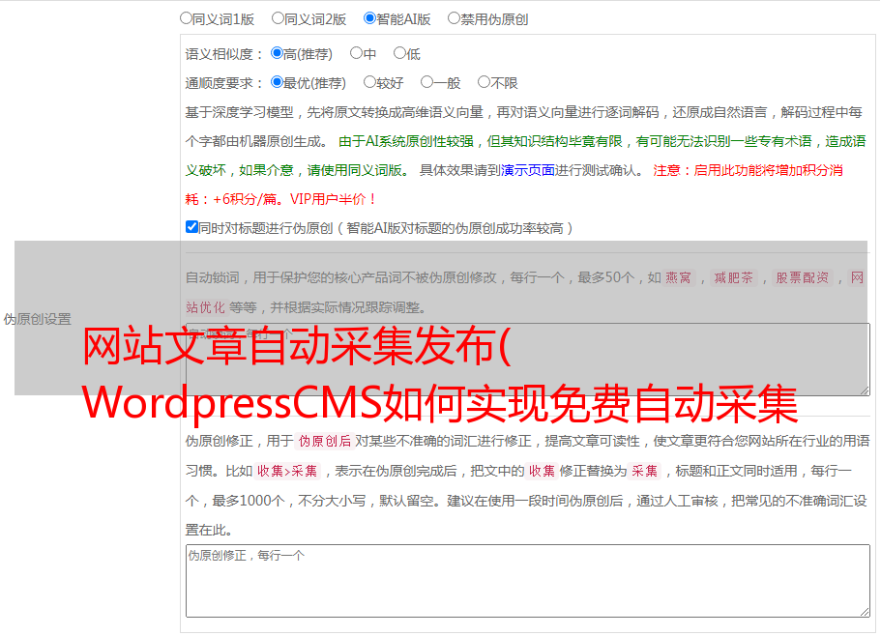
Task: Set 语义相似度 to 高(推荐)
Action: (277, 53)
